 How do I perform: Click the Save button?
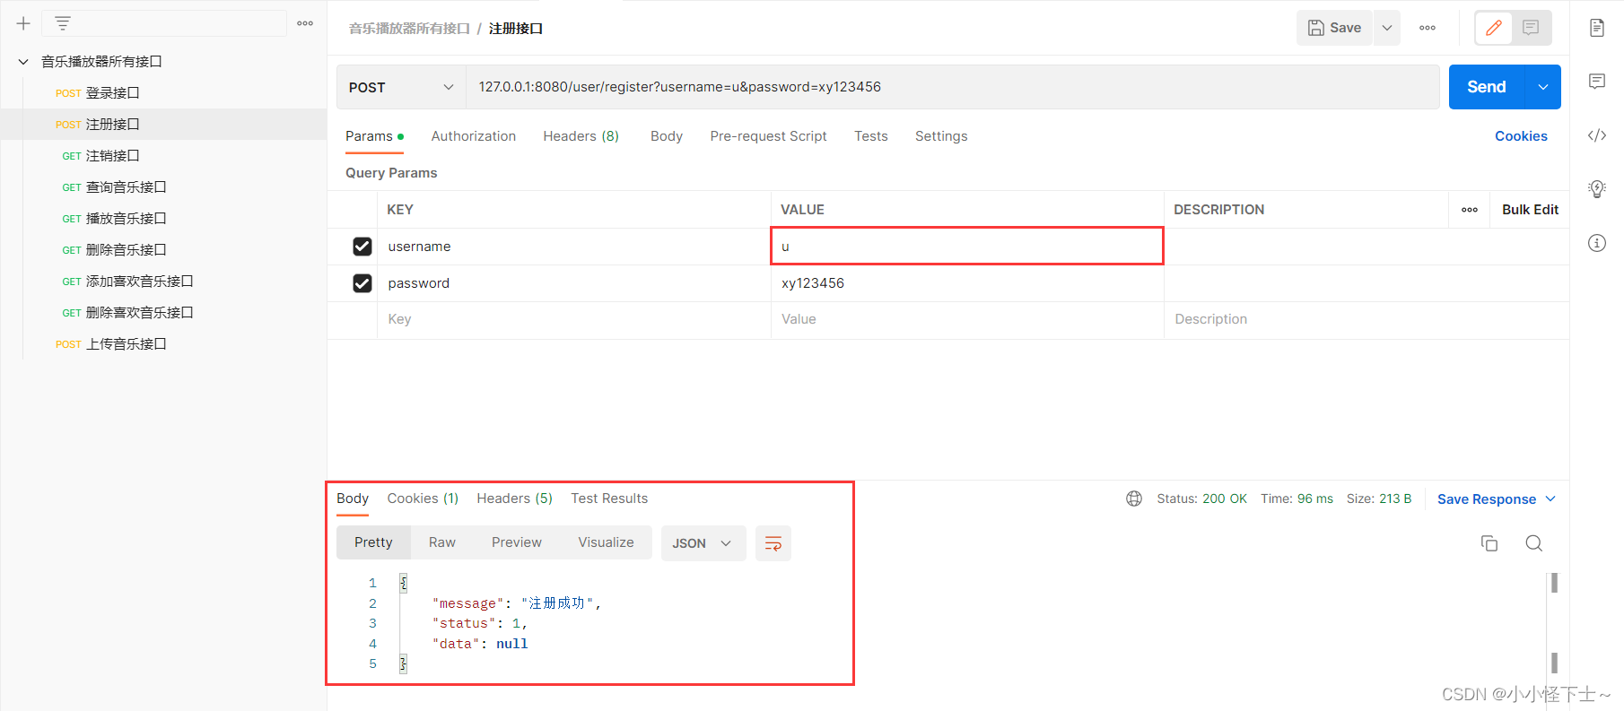1334,28
